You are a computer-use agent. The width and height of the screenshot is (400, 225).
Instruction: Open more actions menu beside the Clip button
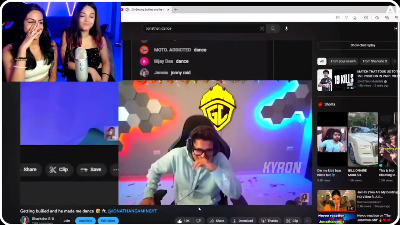click(x=307, y=221)
